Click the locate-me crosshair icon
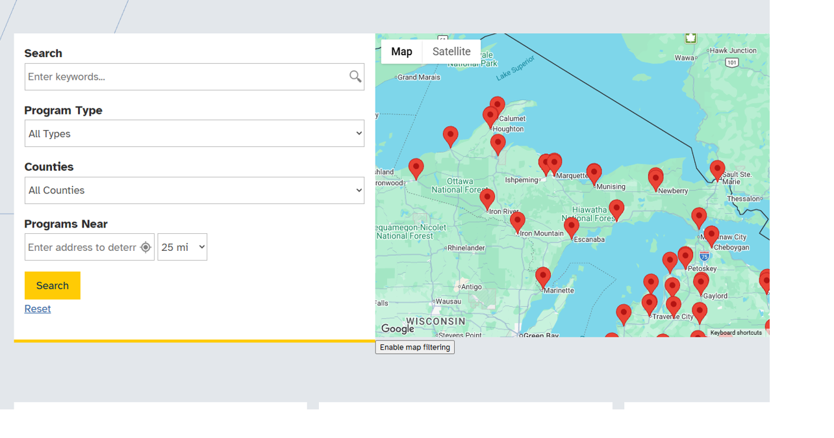This screenshot has height=438, width=834. click(145, 247)
